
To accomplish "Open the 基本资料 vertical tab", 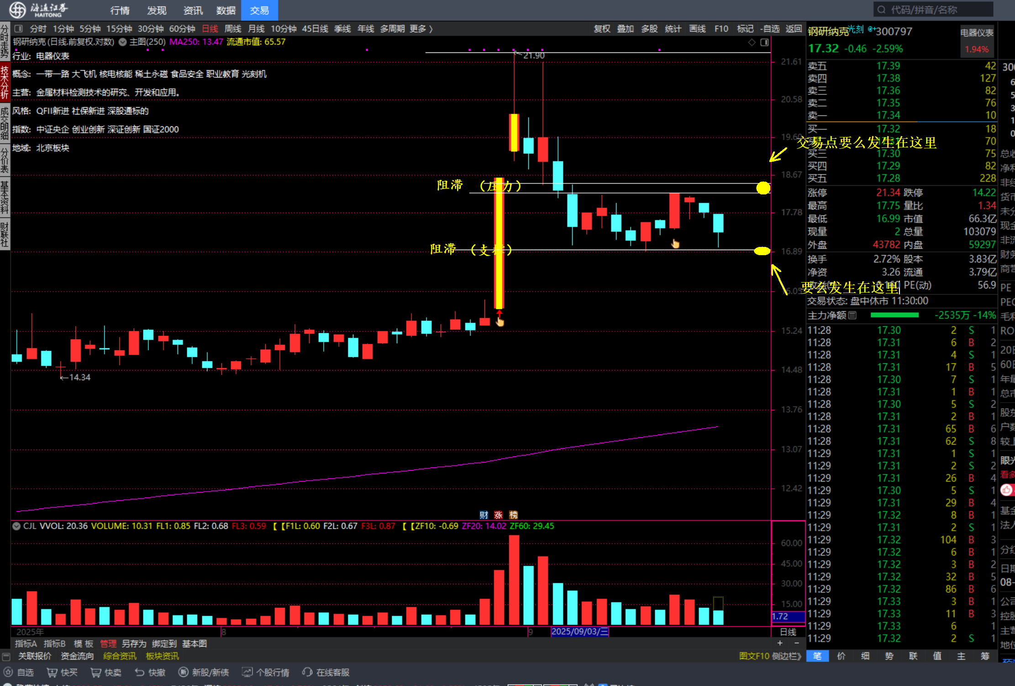I will click(5, 198).
